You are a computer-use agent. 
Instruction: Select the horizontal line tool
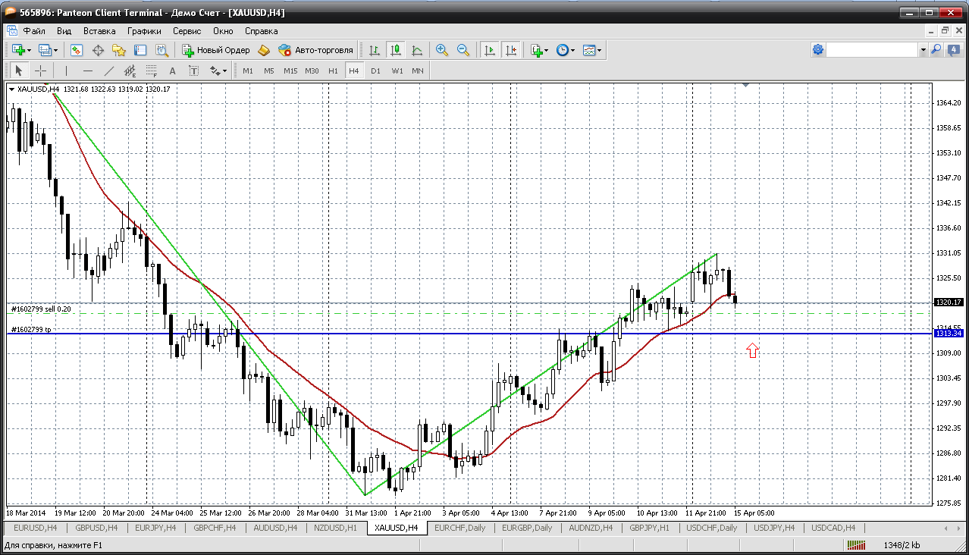point(88,71)
